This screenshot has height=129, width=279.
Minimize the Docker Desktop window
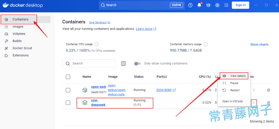pyautogui.click(x=256, y=5)
